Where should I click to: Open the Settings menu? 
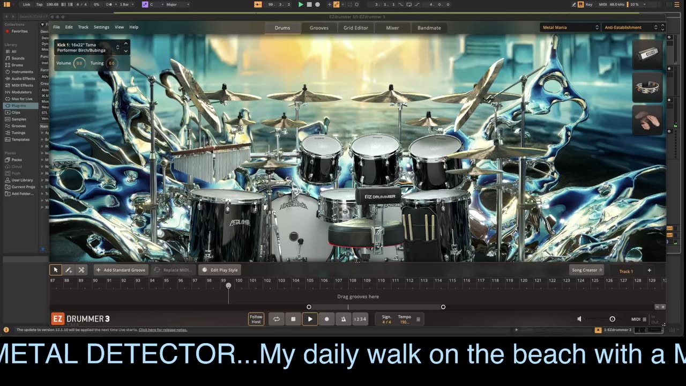(101, 27)
